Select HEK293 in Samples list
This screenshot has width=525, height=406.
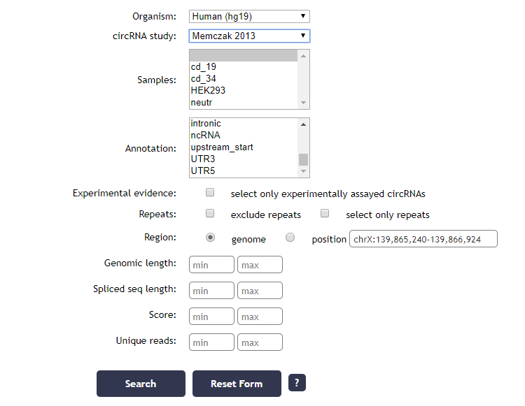209,91
